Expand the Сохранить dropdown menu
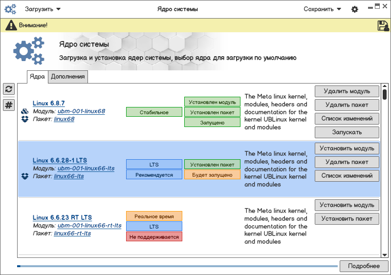Screen dimensions: 391x275 click(322, 9)
